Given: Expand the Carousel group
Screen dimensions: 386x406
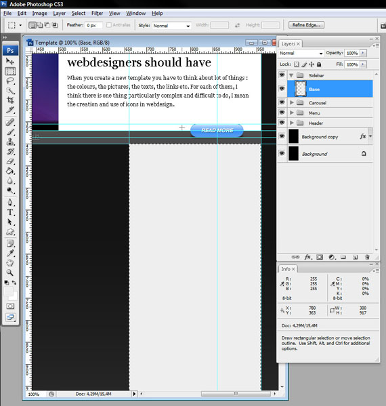Looking at the screenshot, I should pos(292,102).
